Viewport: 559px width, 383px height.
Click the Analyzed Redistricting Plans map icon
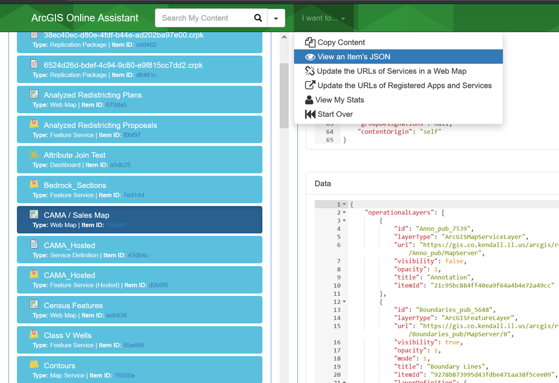pyautogui.click(x=34, y=94)
